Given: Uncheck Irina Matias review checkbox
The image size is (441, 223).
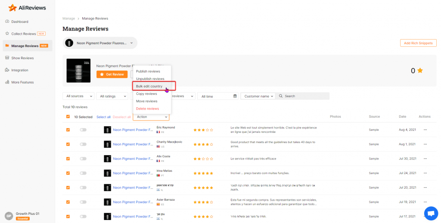Looking at the screenshot, I should [x=68, y=173].
